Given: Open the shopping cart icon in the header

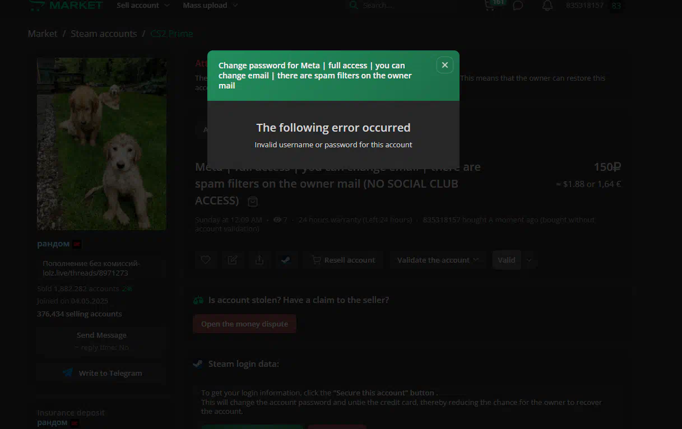Looking at the screenshot, I should [x=490, y=6].
